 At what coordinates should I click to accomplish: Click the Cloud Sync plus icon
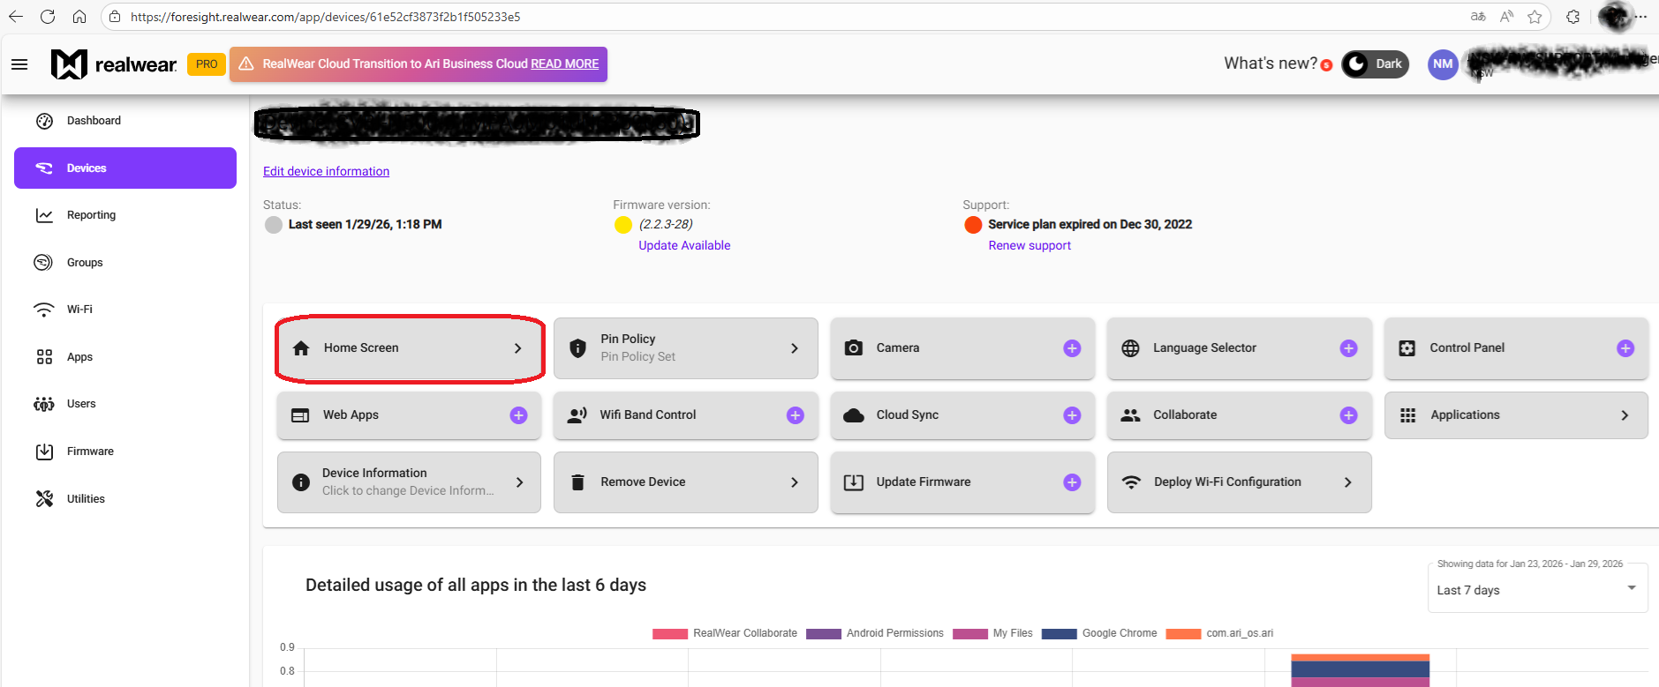pyautogui.click(x=1072, y=415)
